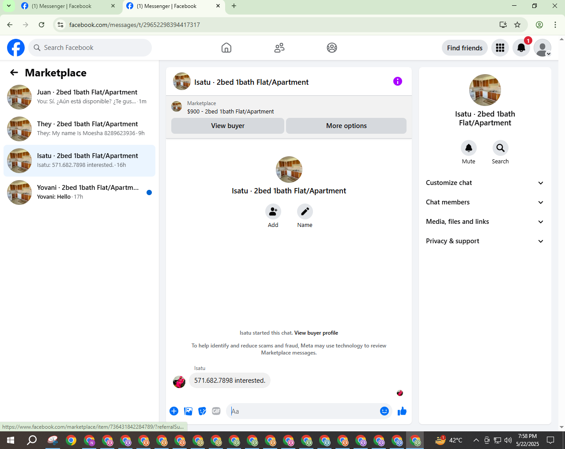Open the Facebook Home icon

[226, 48]
